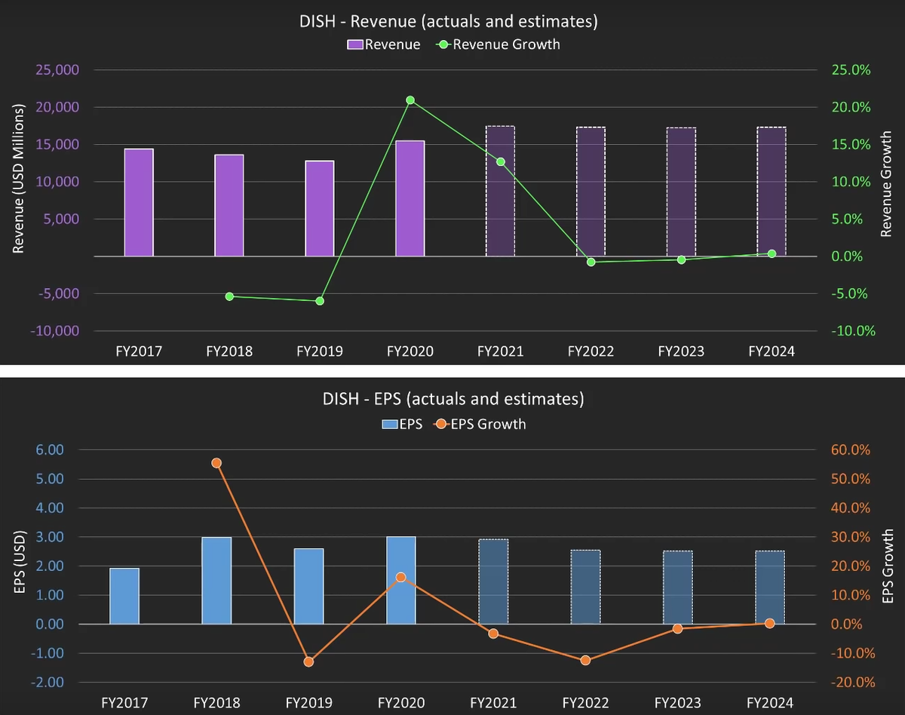905x715 pixels.
Task: Click the dashed FY2024 revenue estimate bar
Action: click(772, 192)
